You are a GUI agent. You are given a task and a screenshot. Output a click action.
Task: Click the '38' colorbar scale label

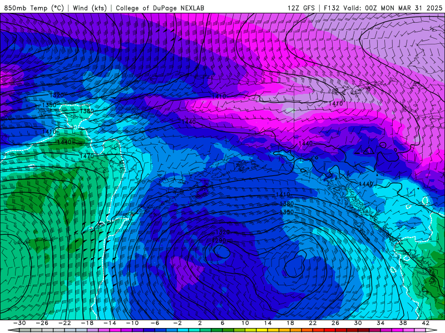(x=403, y=323)
